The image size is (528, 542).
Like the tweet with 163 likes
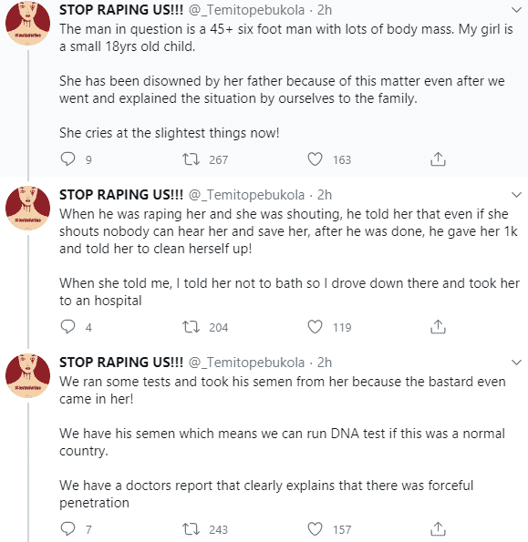315,159
